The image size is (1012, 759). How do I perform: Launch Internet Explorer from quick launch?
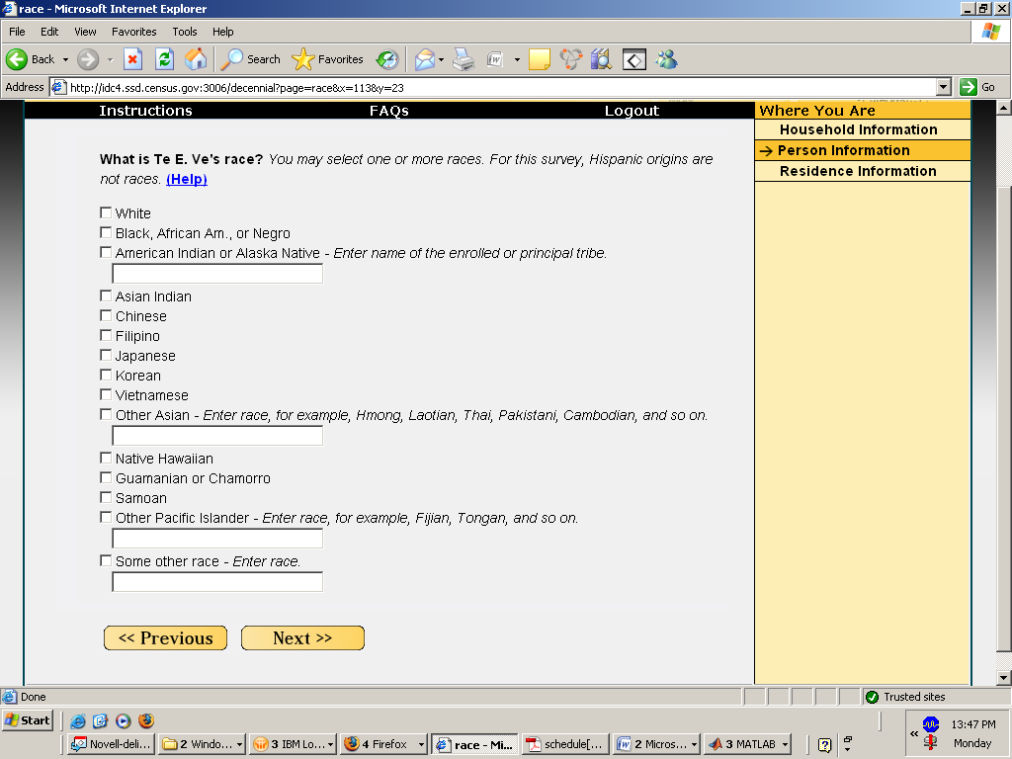(x=78, y=720)
